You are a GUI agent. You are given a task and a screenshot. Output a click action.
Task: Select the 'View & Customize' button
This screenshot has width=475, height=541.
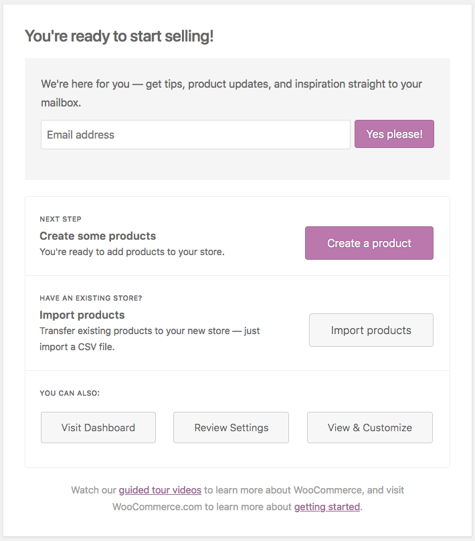tap(370, 428)
